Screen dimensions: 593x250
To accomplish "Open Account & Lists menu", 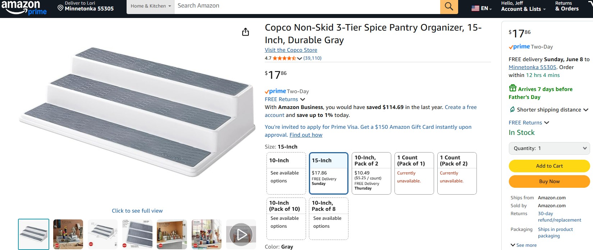I will 523,6.
